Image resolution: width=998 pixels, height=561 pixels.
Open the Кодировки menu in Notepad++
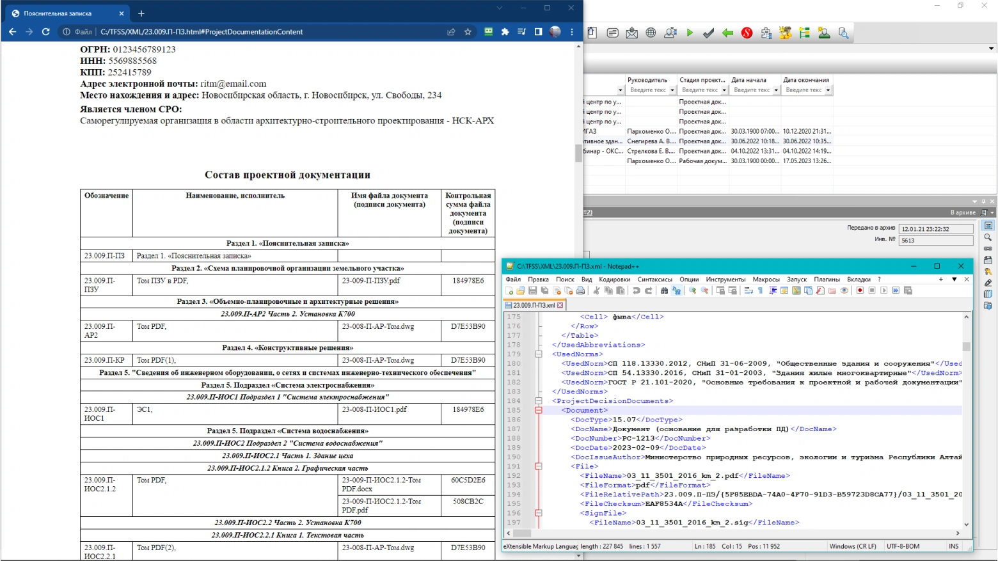click(x=614, y=280)
